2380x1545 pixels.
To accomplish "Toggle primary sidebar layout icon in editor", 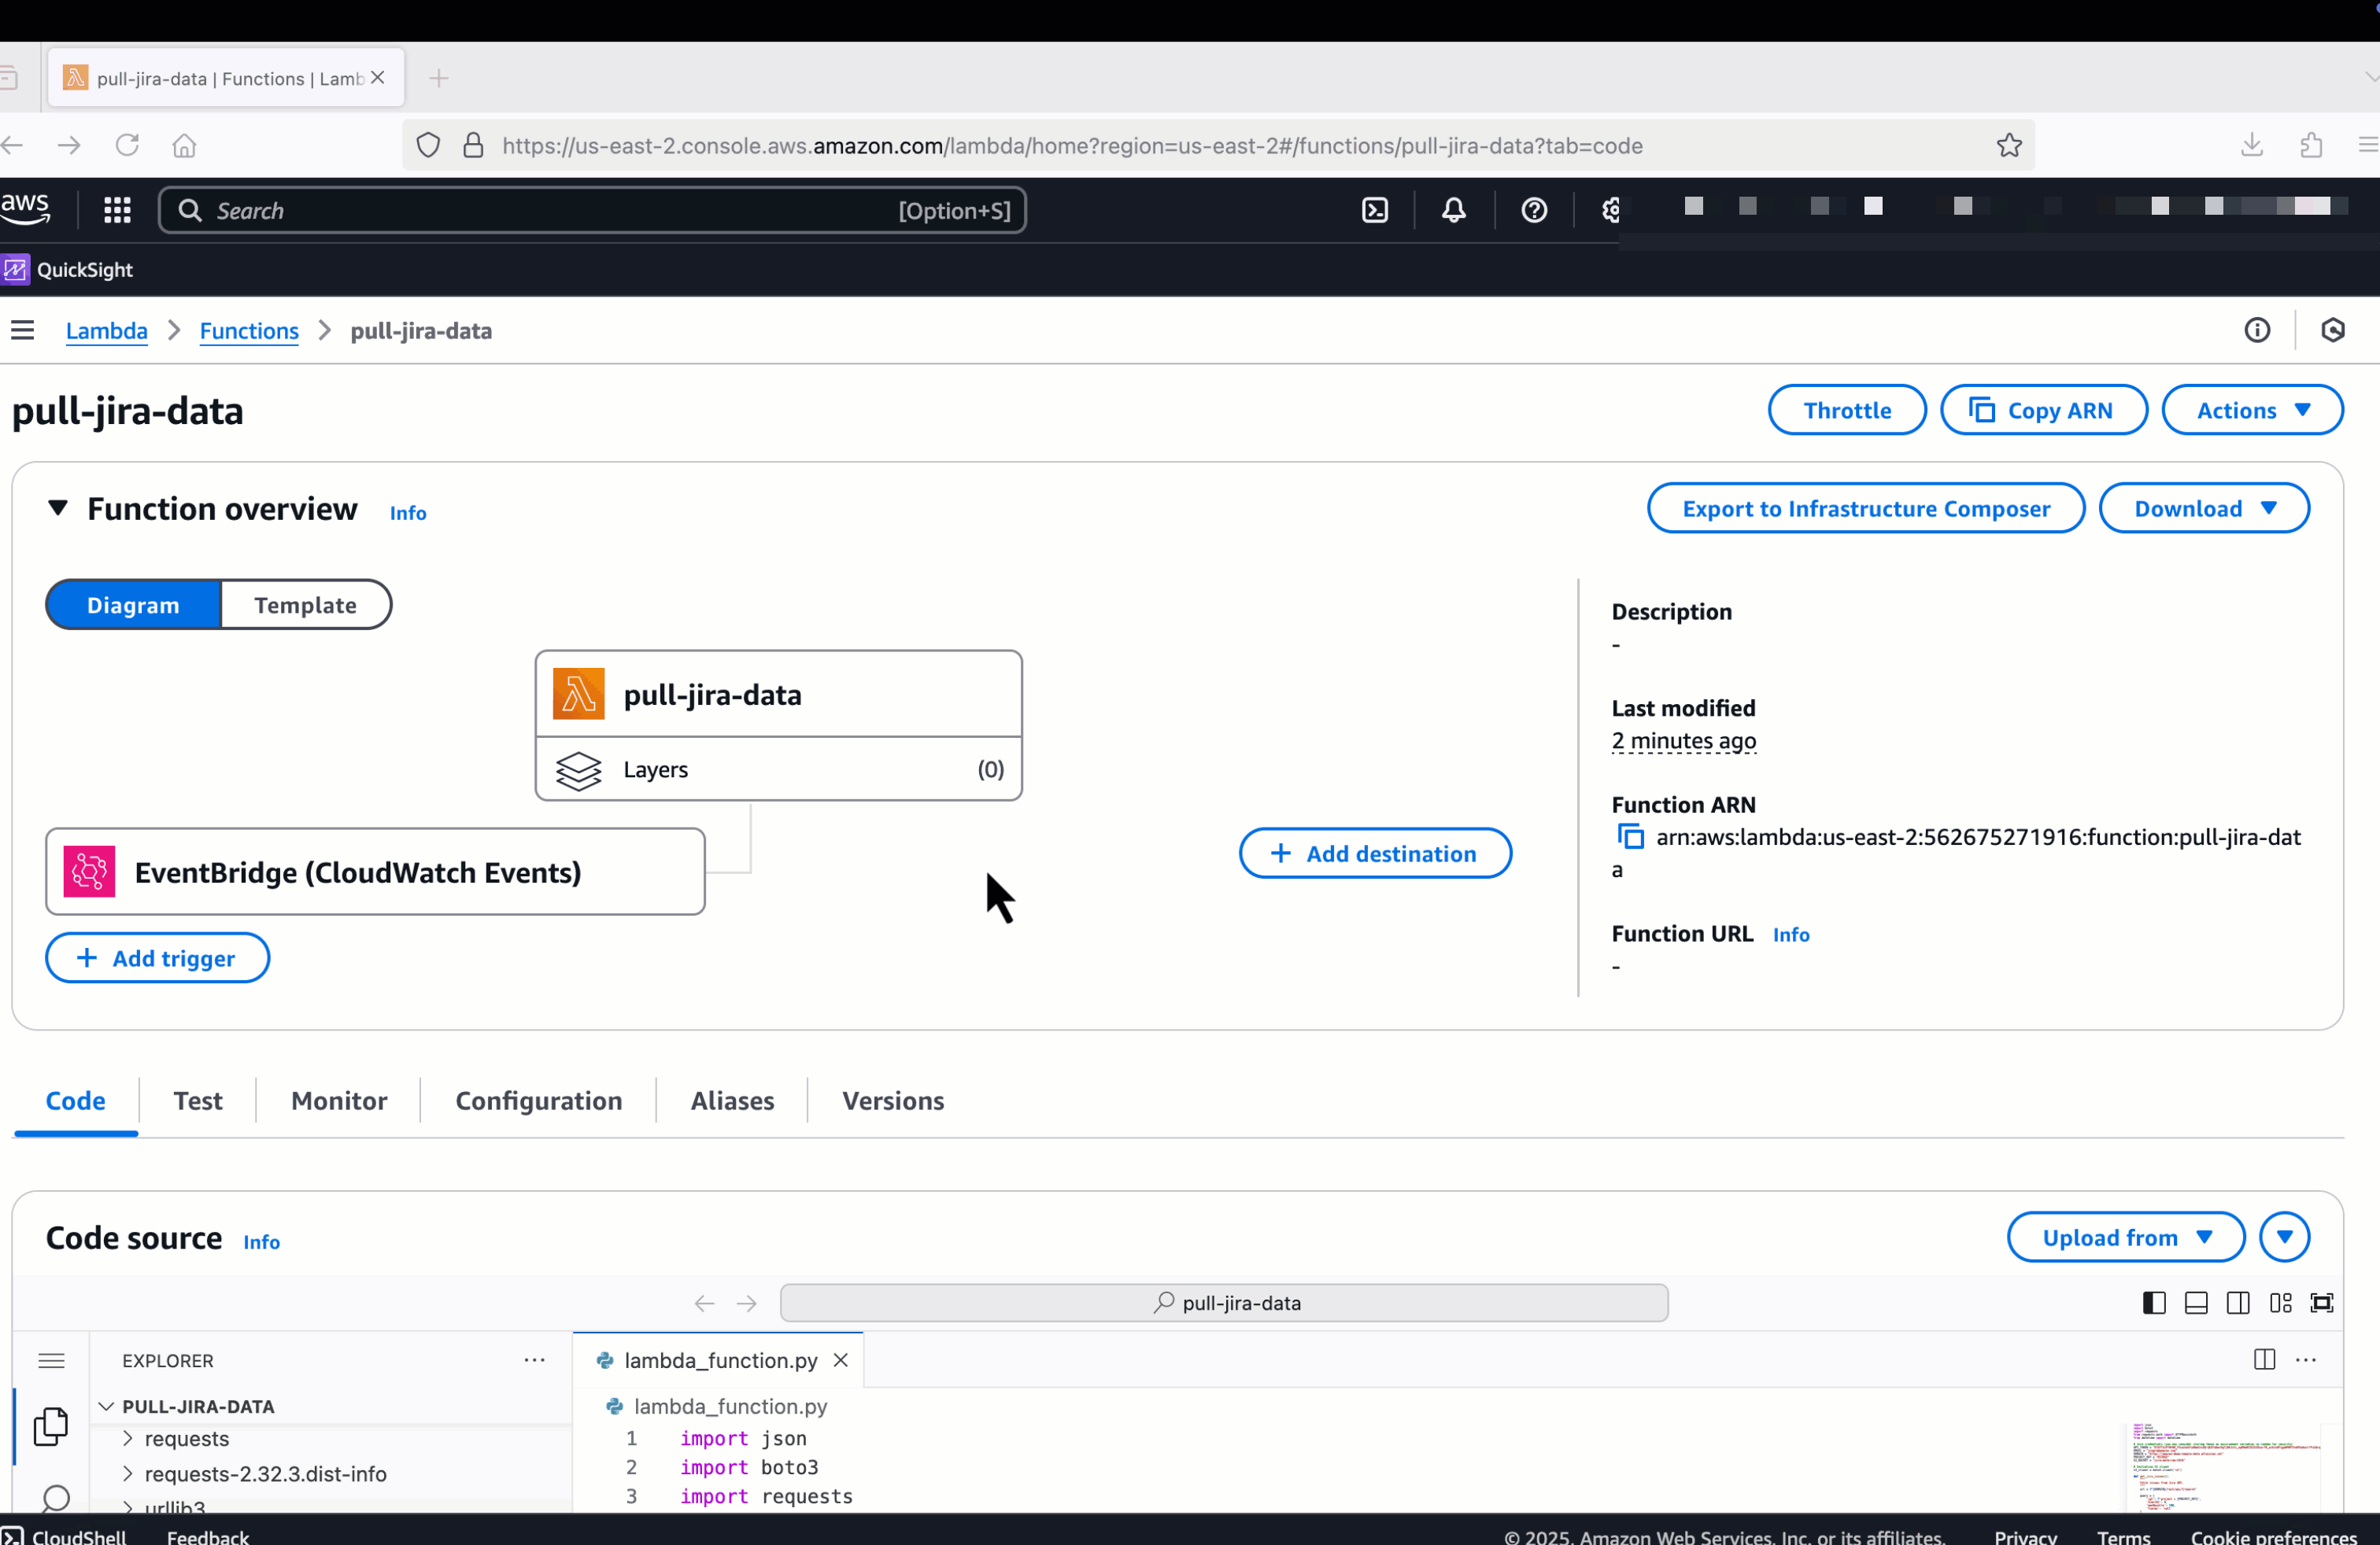I will (x=2154, y=1303).
